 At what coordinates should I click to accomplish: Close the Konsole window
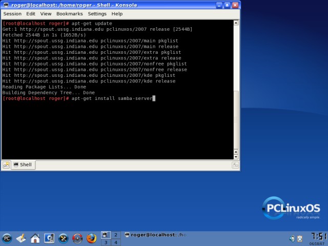tap(235, 5)
